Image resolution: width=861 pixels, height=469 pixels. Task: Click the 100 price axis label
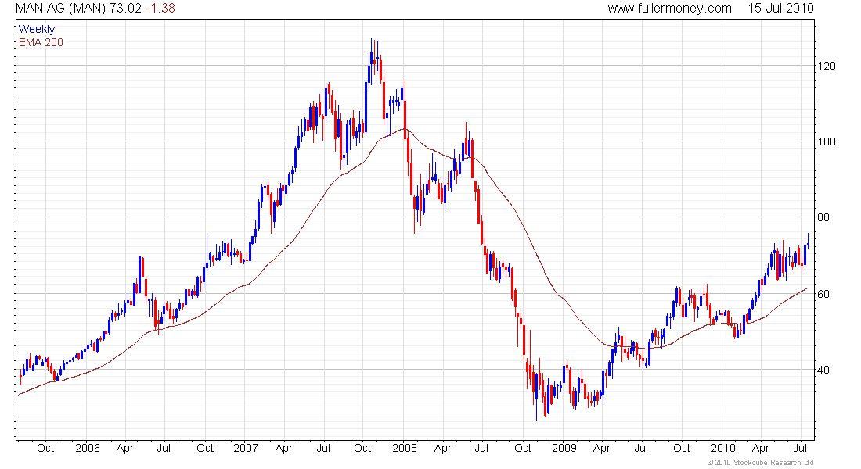point(827,141)
